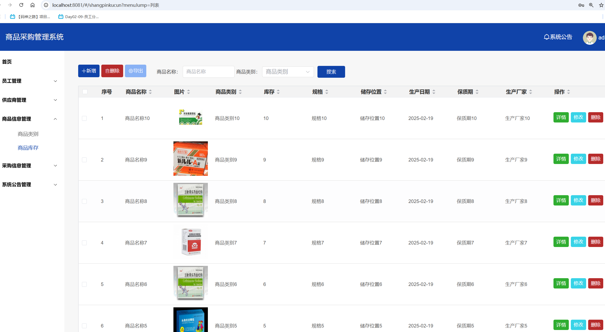Click the browser home icon
Screen dimensions: 605x332
tap(32, 5)
